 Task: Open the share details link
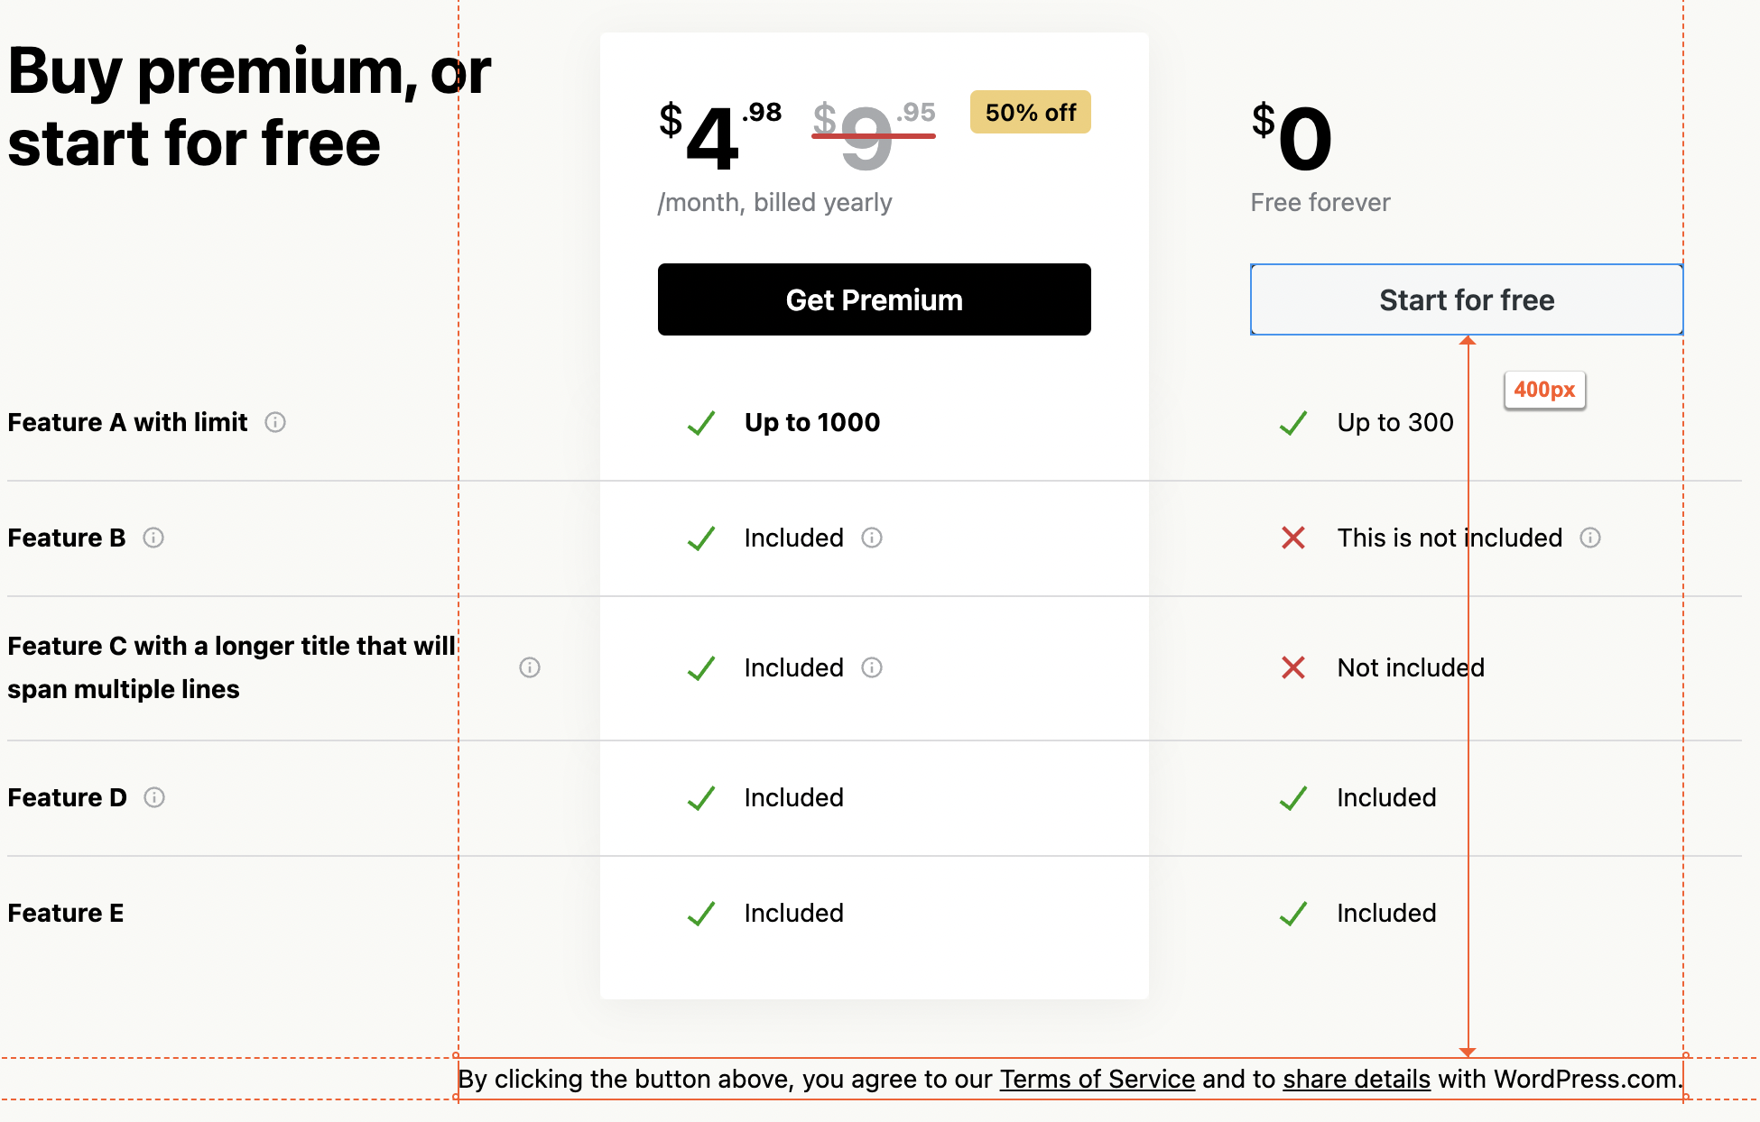pos(1357,1079)
